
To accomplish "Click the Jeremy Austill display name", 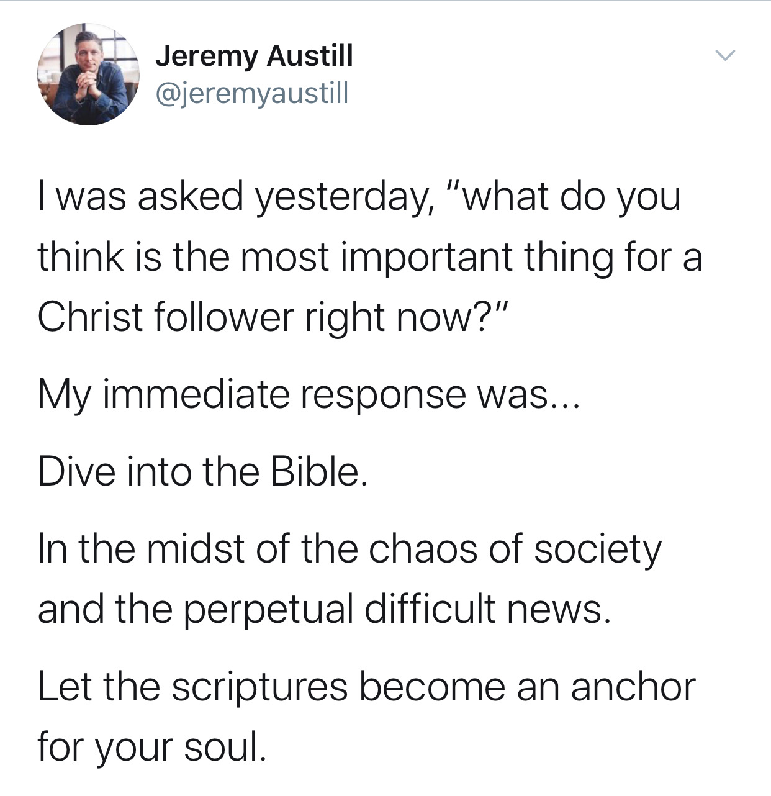I will click(253, 57).
